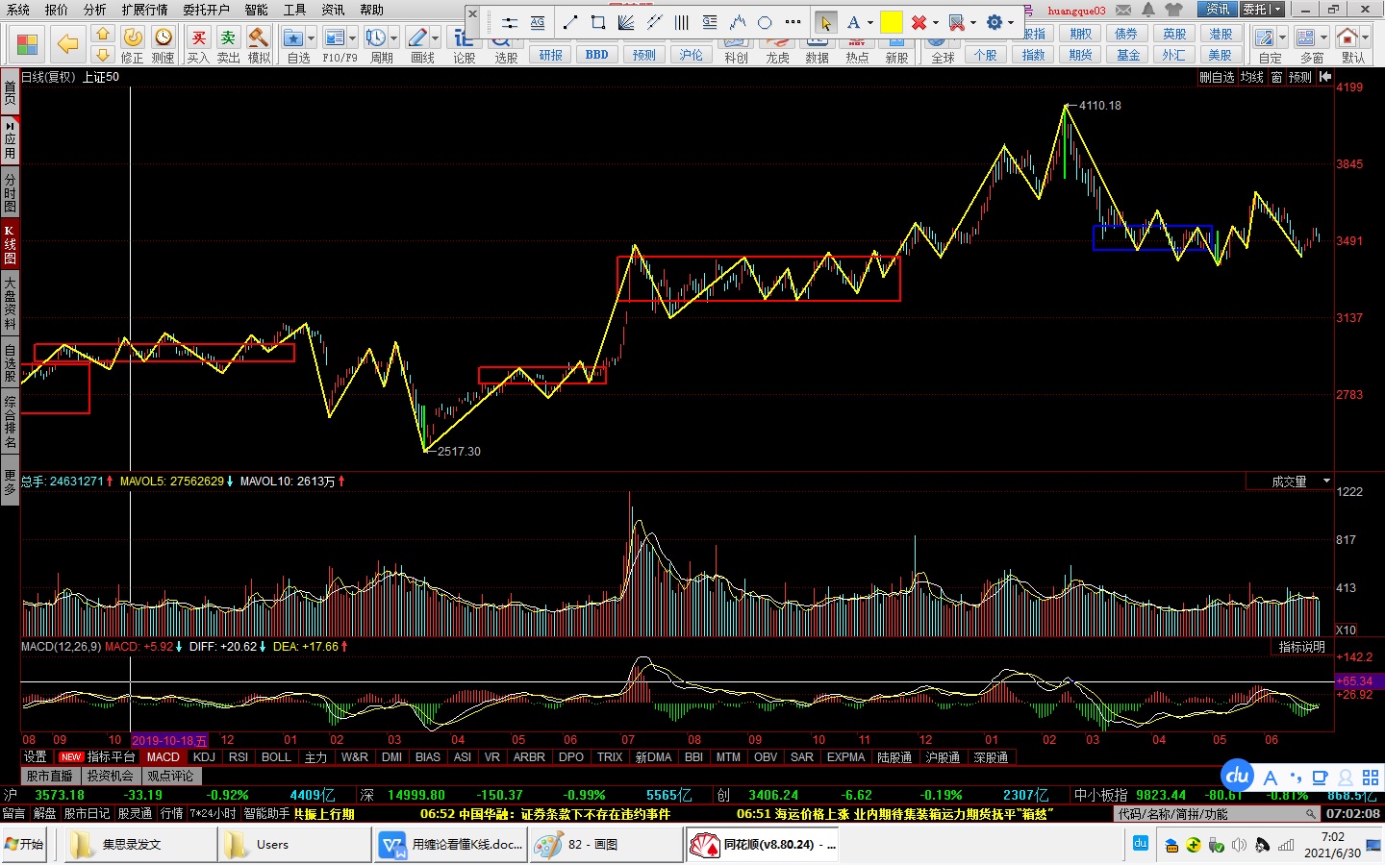Viewport: 1385px width, 865px height.
Task: Expand the text tool 'A' dropdown arrow
Action: click(870, 22)
